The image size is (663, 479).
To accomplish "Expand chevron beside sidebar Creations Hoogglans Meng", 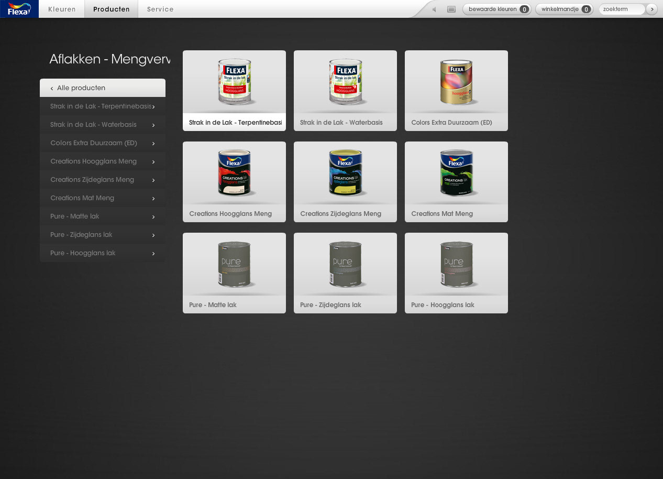I will point(153,162).
